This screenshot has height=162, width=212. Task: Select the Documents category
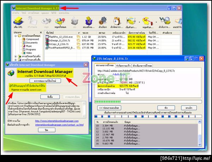30,43
